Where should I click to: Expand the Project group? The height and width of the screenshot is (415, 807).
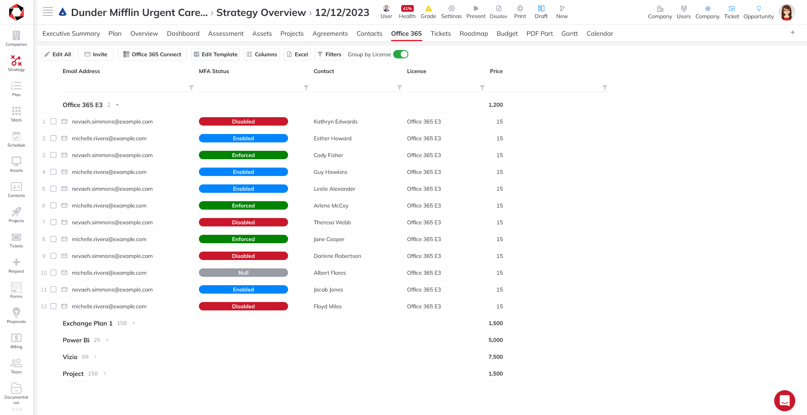coord(105,373)
